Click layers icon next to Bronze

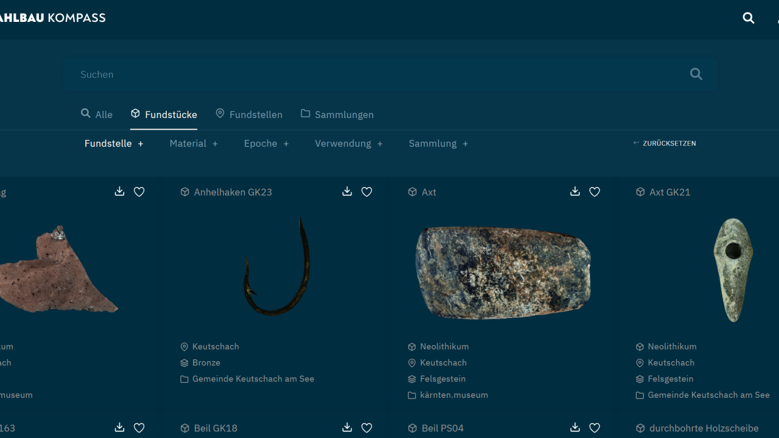pyautogui.click(x=184, y=363)
